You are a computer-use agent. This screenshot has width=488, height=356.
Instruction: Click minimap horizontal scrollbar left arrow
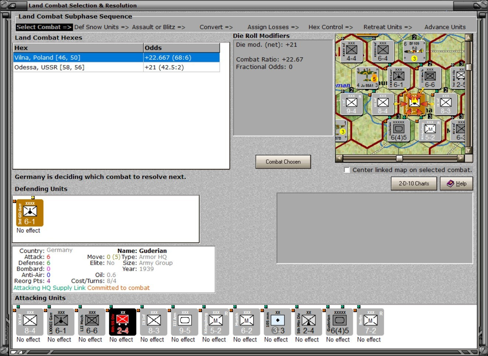pos(339,158)
